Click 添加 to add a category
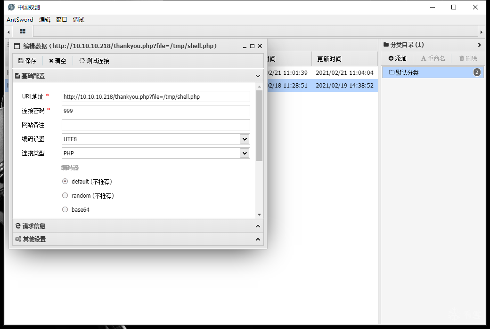Screen dimensions: 490x329 click(x=398, y=58)
